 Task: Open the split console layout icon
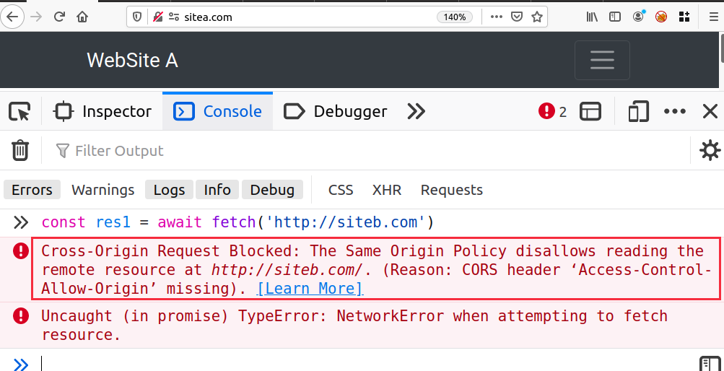(590, 112)
